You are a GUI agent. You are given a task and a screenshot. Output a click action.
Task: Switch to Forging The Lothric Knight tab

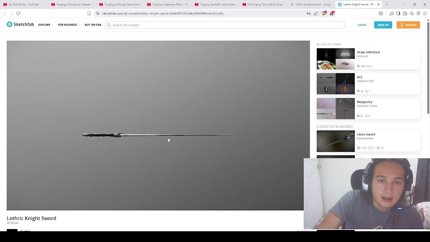(263, 4)
